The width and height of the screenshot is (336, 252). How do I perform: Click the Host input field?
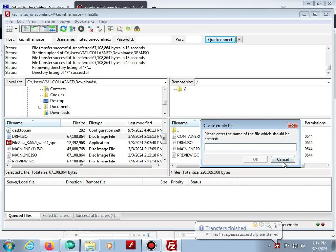[34, 39]
